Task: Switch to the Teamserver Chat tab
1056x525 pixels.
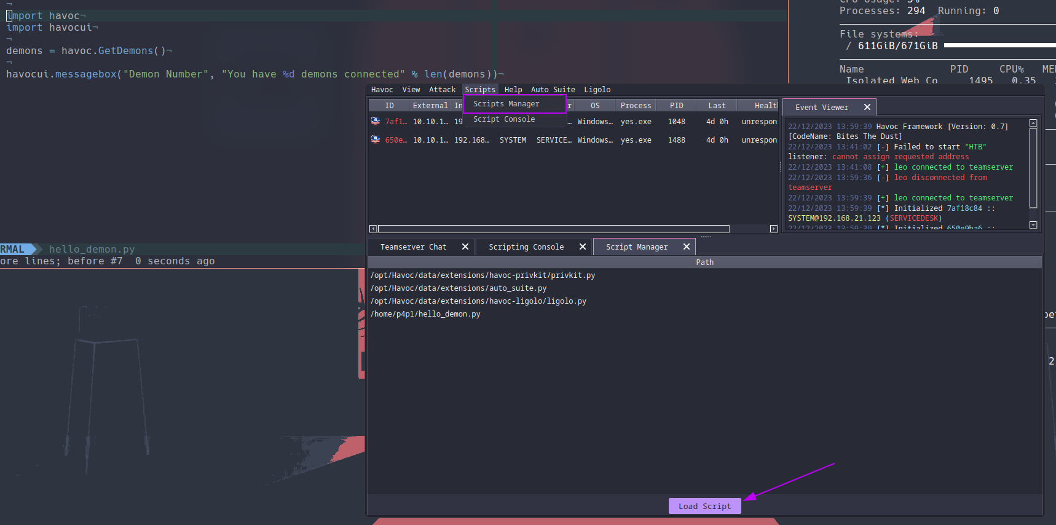Action: tap(413, 247)
